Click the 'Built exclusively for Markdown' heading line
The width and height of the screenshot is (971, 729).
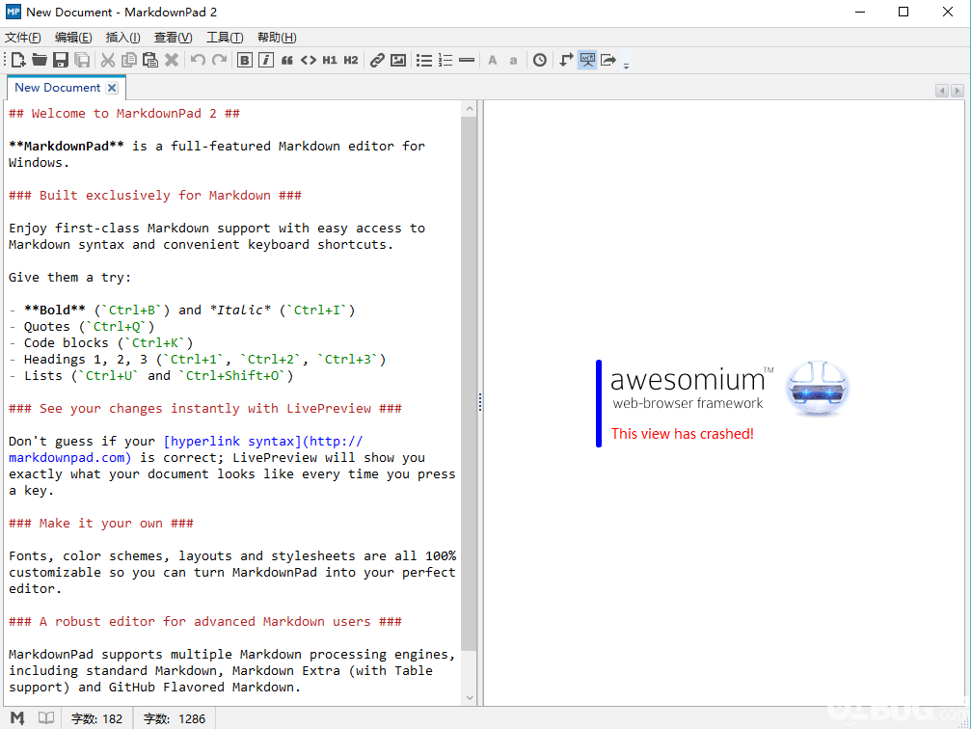click(x=155, y=195)
